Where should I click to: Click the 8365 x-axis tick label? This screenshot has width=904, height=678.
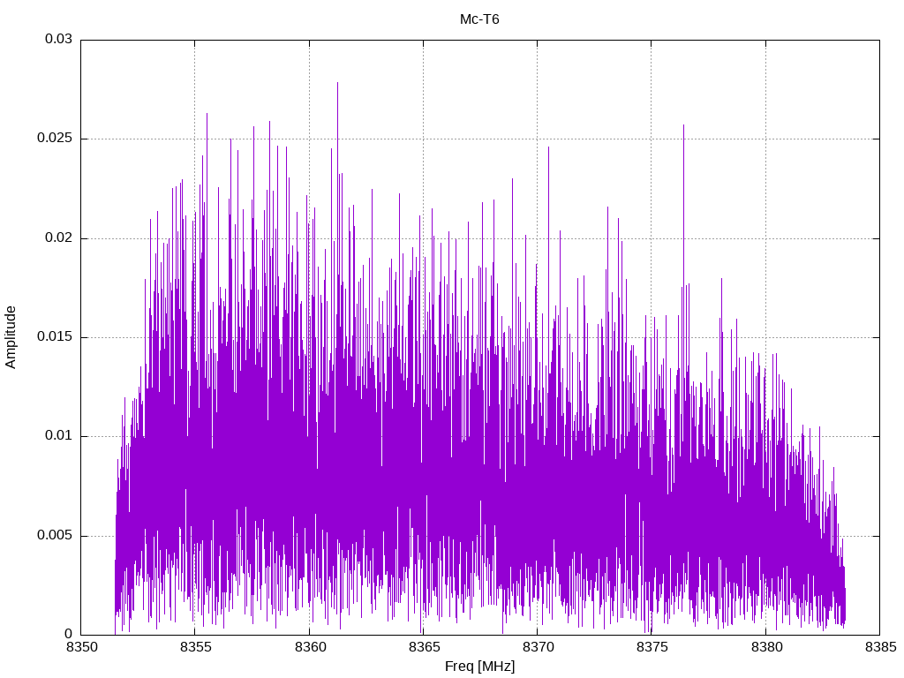(x=425, y=647)
